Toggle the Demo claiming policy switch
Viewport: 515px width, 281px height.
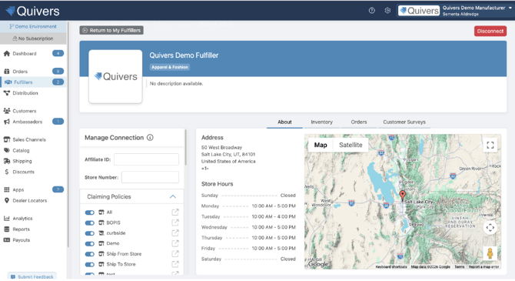pos(90,244)
